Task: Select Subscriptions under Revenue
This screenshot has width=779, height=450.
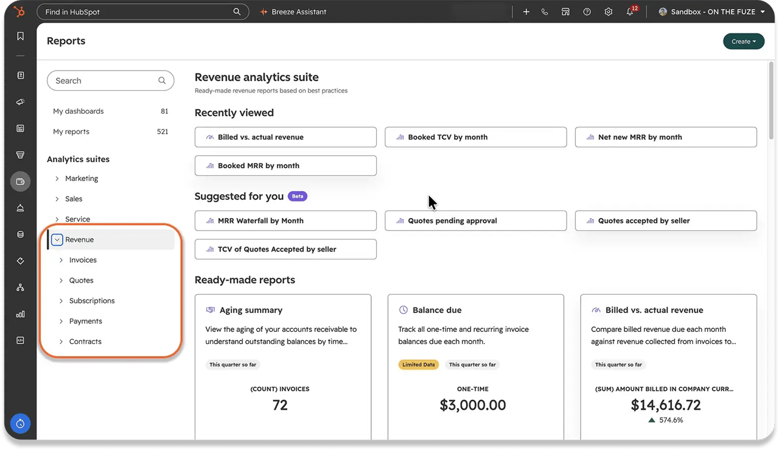Action: tap(92, 301)
